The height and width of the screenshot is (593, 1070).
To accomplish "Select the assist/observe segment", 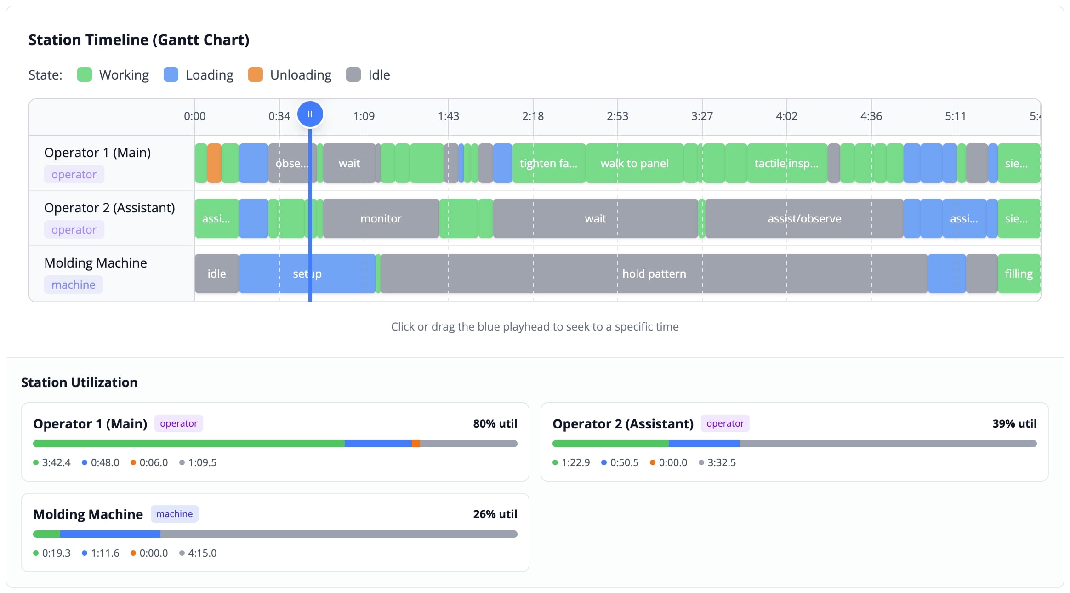I will point(804,218).
